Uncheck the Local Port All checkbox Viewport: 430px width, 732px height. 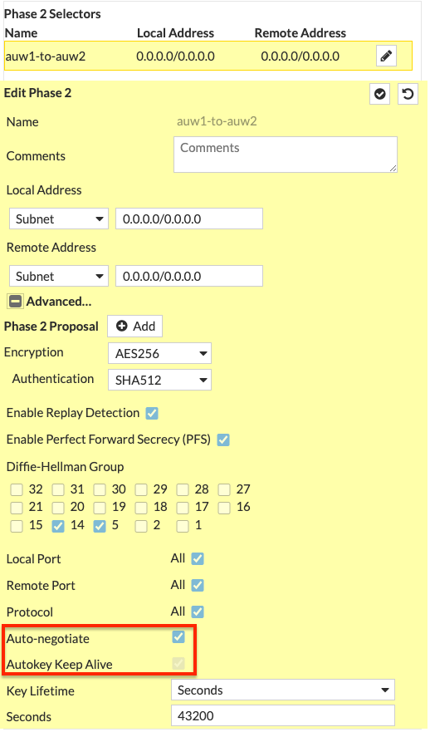[x=198, y=559]
